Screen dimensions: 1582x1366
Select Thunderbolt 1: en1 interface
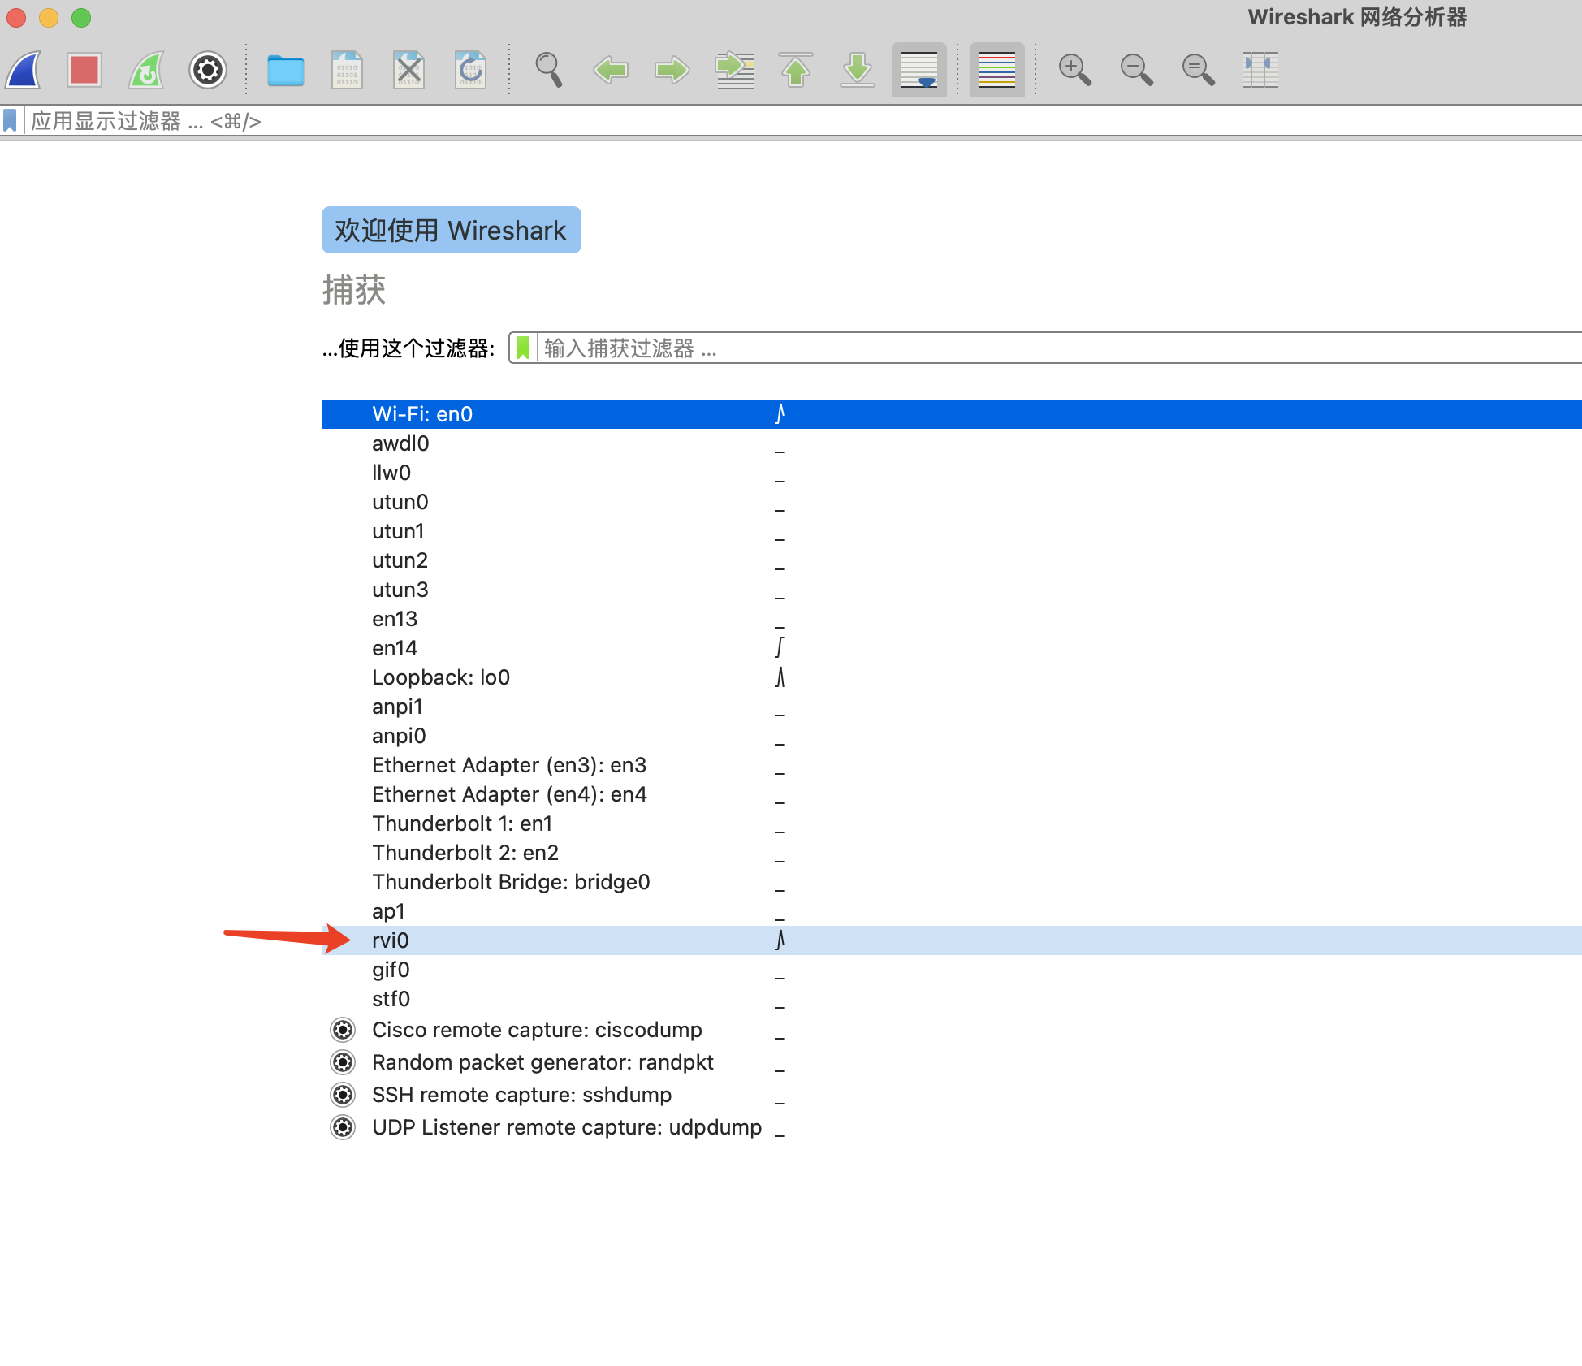click(952, 823)
